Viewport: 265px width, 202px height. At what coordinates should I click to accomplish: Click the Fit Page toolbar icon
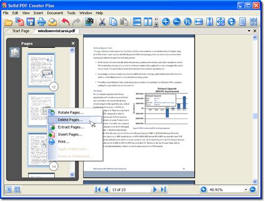220,22
